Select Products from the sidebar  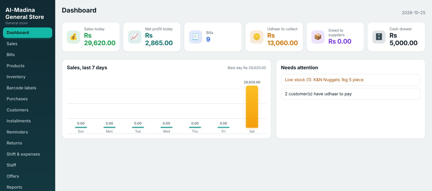28,66
